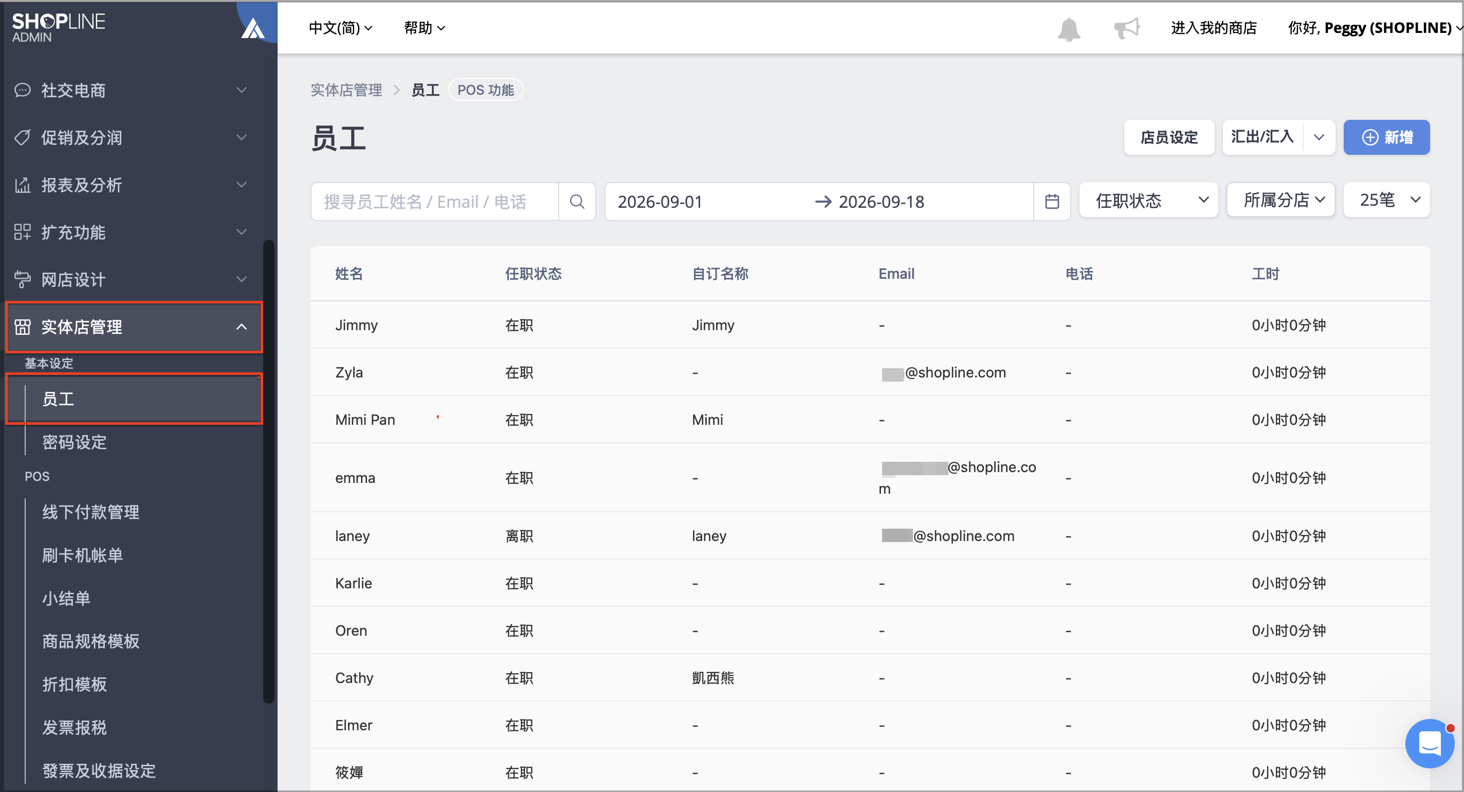Expand the 网店设计 sidebar menu
1464x792 pixels.
pyautogui.click(x=134, y=279)
